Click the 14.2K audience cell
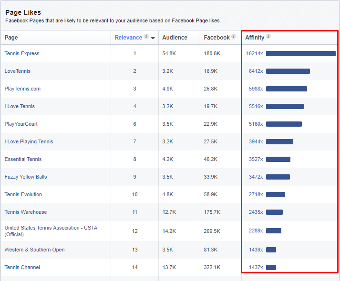The image size is (340, 281). point(169,231)
